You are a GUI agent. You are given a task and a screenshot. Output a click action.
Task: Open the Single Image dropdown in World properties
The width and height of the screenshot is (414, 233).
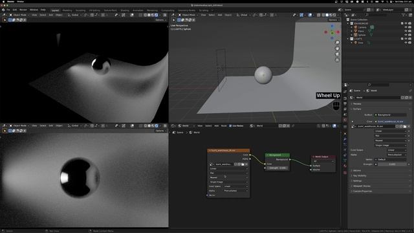(391, 145)
